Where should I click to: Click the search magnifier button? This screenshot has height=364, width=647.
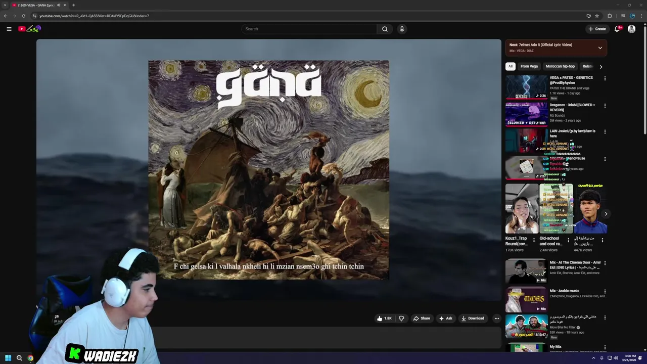click(x=385, y=29)
